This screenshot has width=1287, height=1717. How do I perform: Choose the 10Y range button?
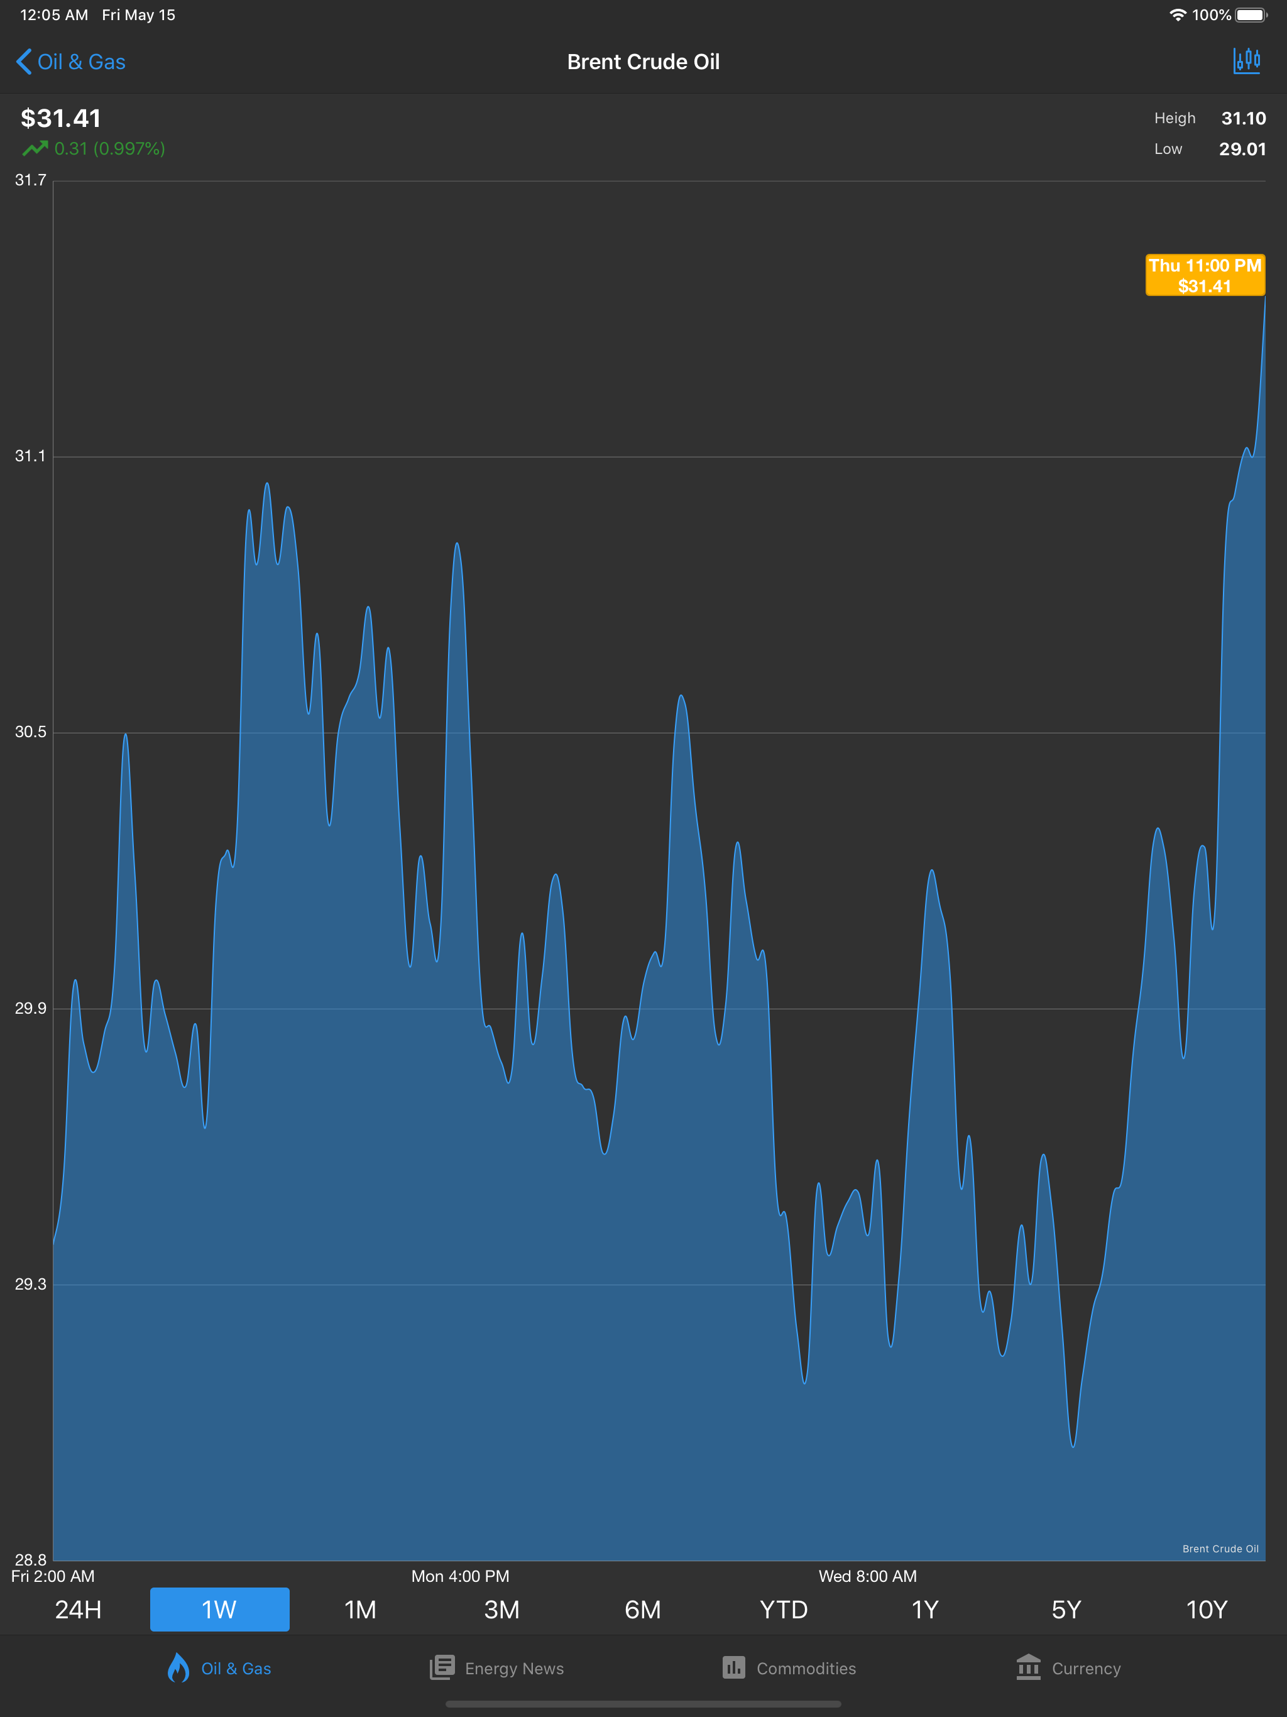tap(1207, 1610)
